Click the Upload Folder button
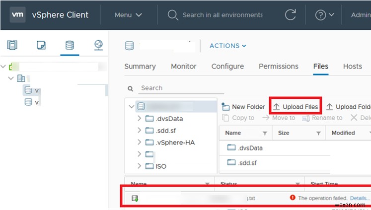The width and height of the screenshot is (371, 210). pyautogui.click(x=348, y=107)
